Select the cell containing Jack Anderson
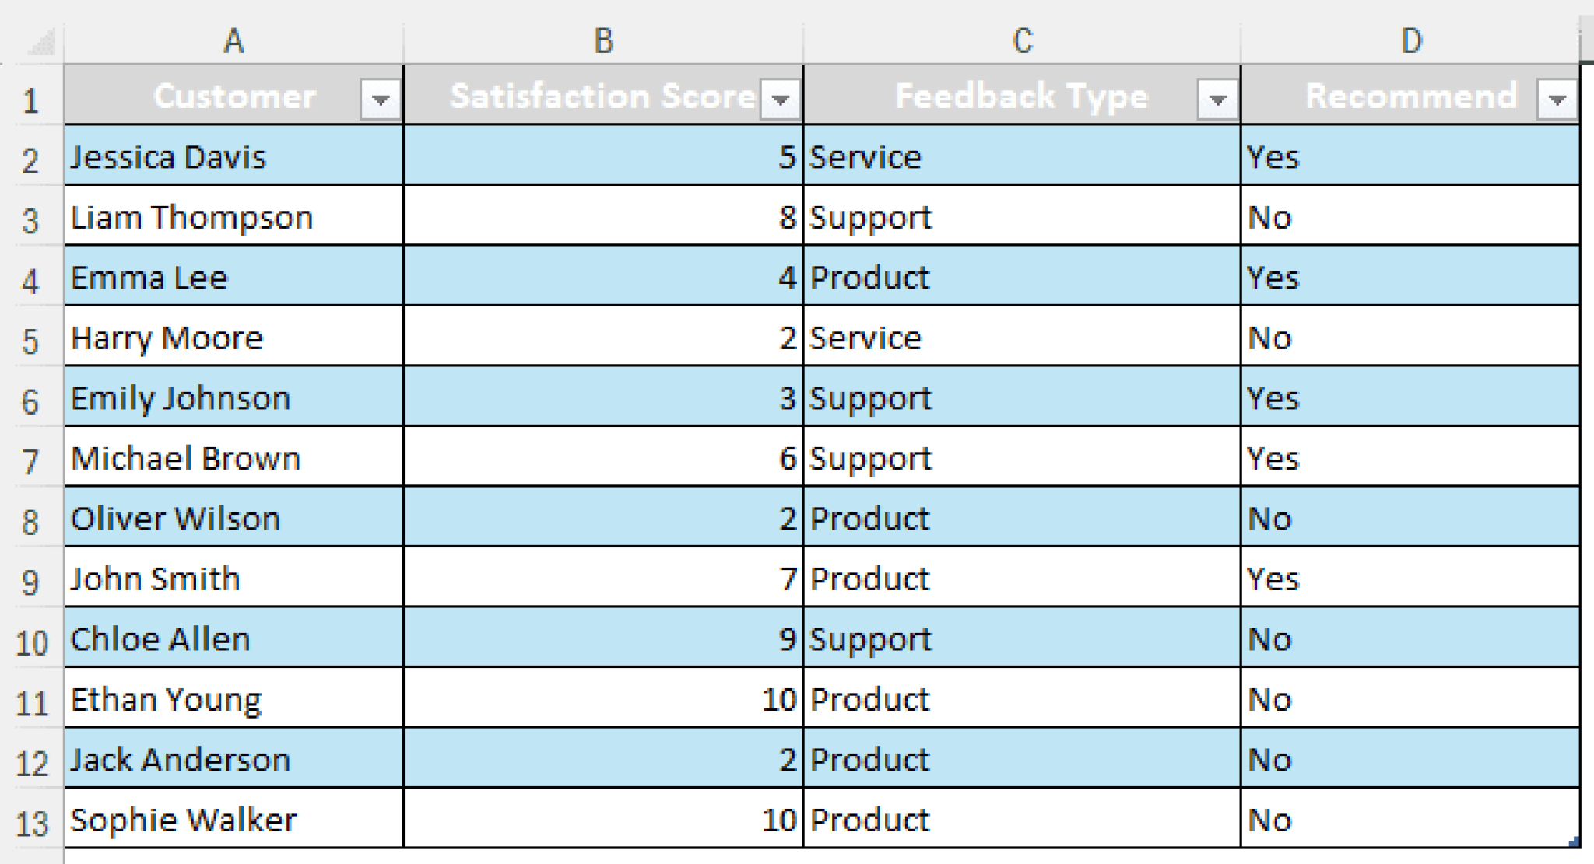 click(x=233, y=759)
